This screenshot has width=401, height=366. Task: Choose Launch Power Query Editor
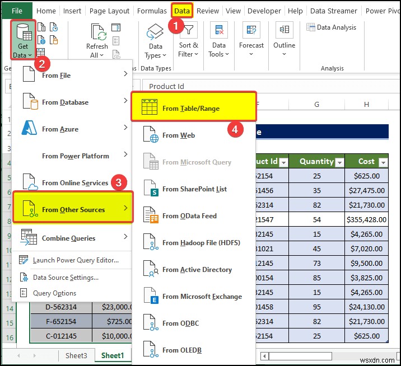tap(72, 260)
